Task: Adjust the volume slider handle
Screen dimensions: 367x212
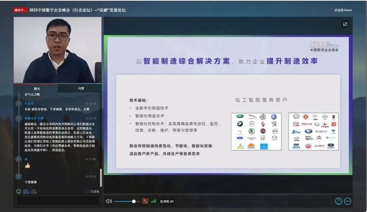Action: coord(134,201)
